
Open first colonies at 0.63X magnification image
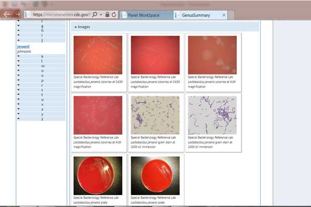point(98,55)
